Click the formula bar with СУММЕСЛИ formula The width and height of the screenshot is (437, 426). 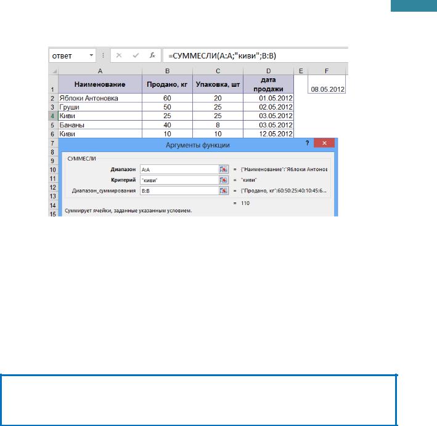pyautogui.click(x=255, y=55)
